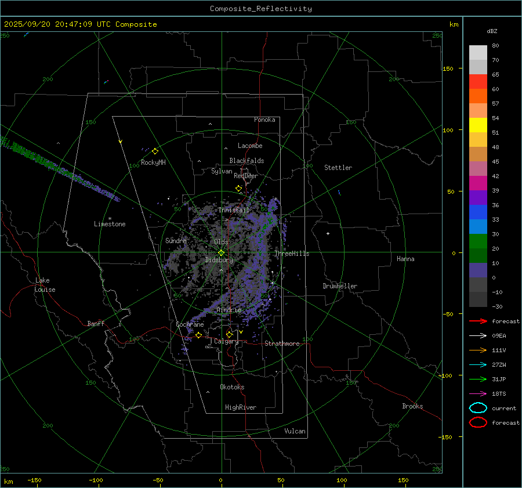
Task: Click the yellow diamond marker near RockyMH
Action: 155,151
